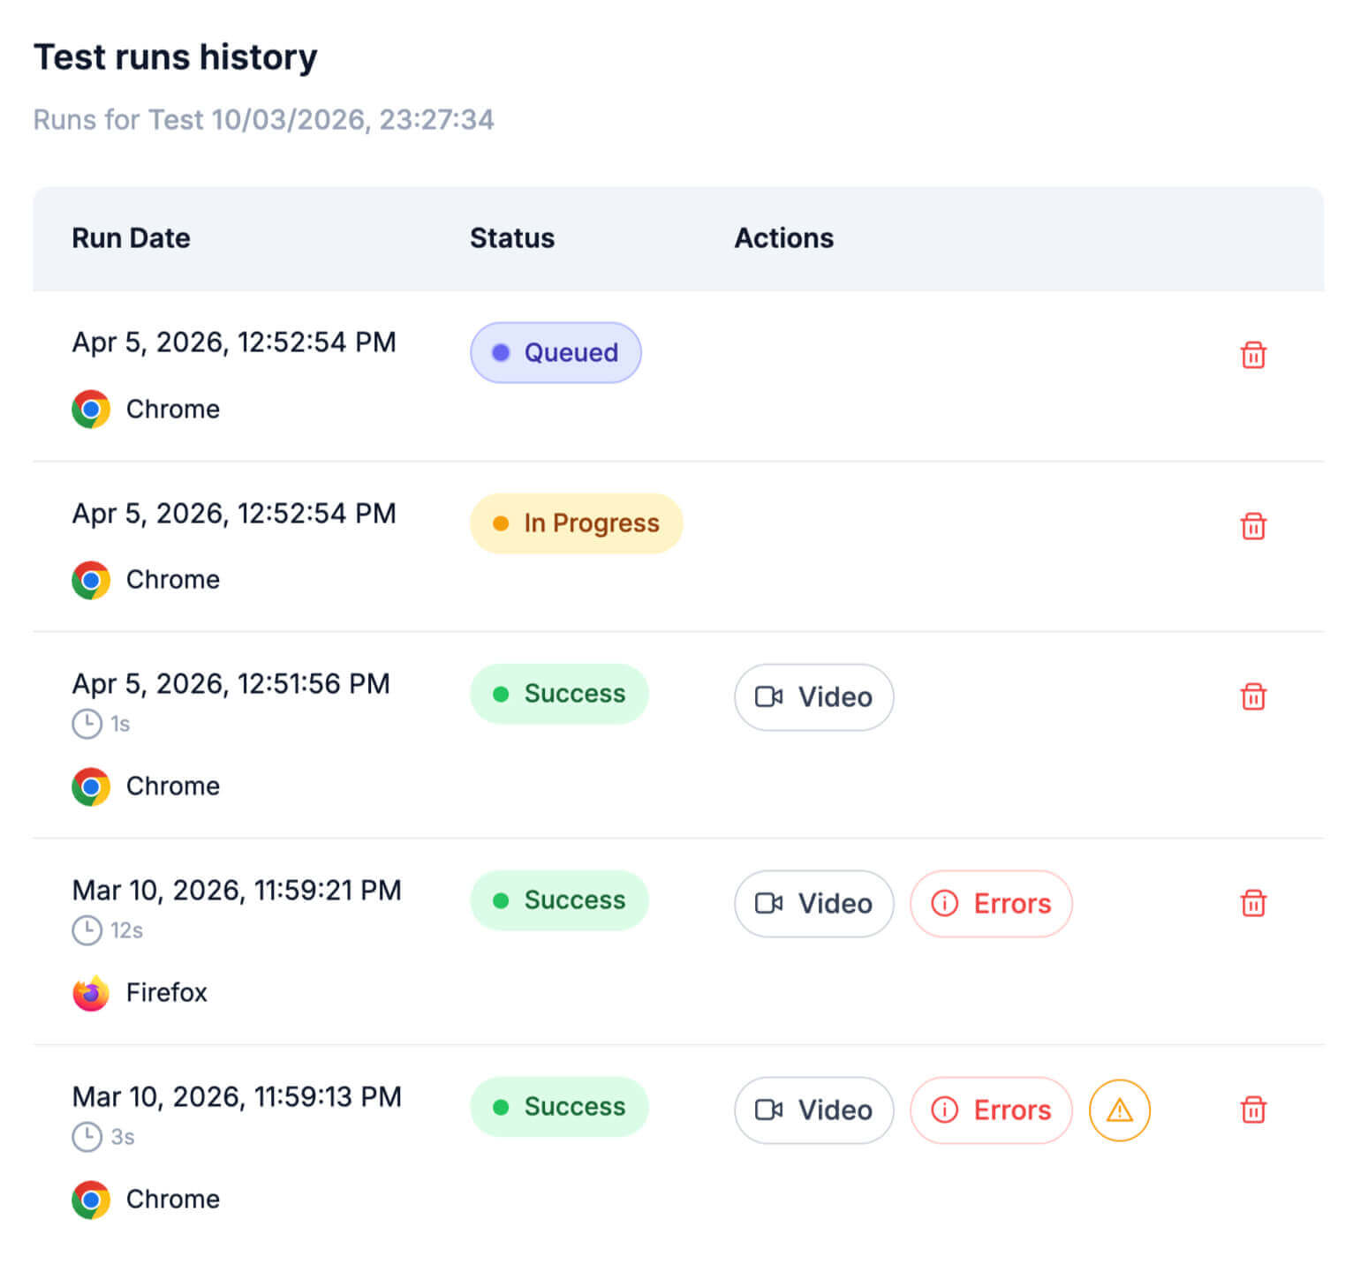Click the Queued status badge
The height and width of the screenshot is (1279, 1353).
coord(556,352)
